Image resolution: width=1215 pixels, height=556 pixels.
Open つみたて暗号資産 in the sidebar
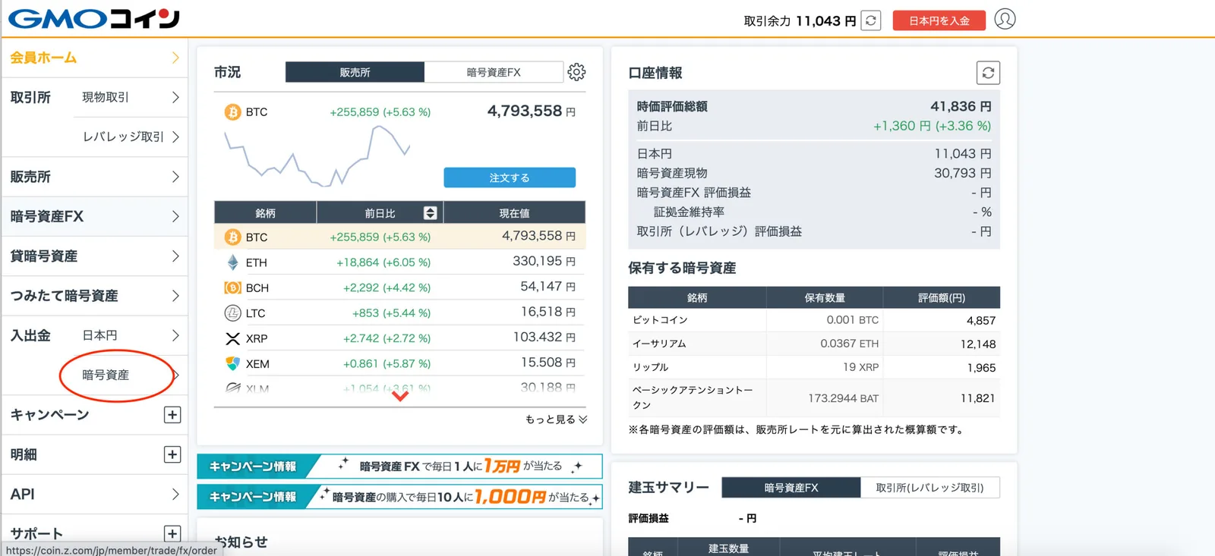point(95,296)
